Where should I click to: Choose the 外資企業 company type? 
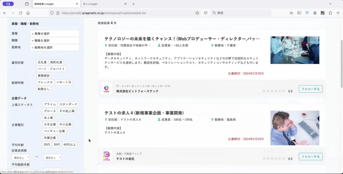50,138
